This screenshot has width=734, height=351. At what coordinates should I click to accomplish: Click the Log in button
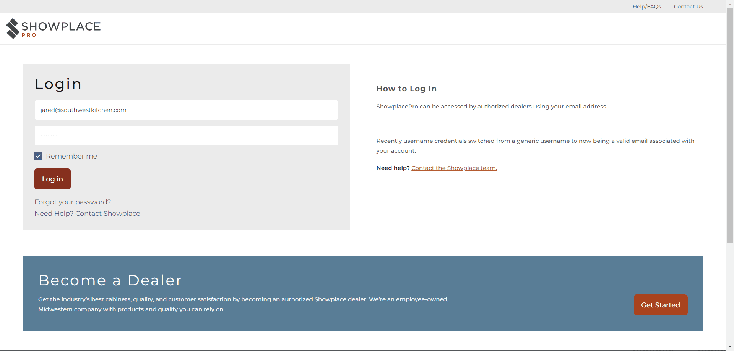tap(52, 179)
